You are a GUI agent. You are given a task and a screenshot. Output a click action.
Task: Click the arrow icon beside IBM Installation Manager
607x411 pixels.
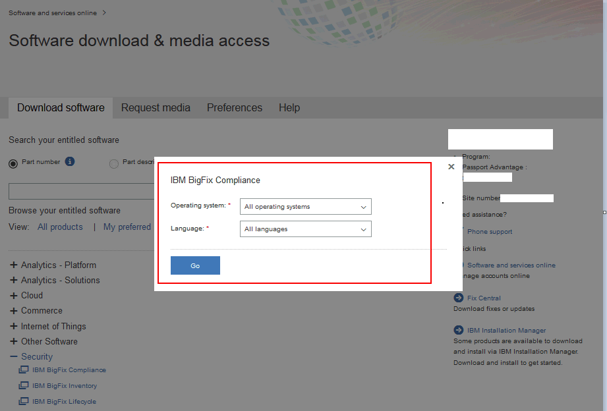pos(458,330)
